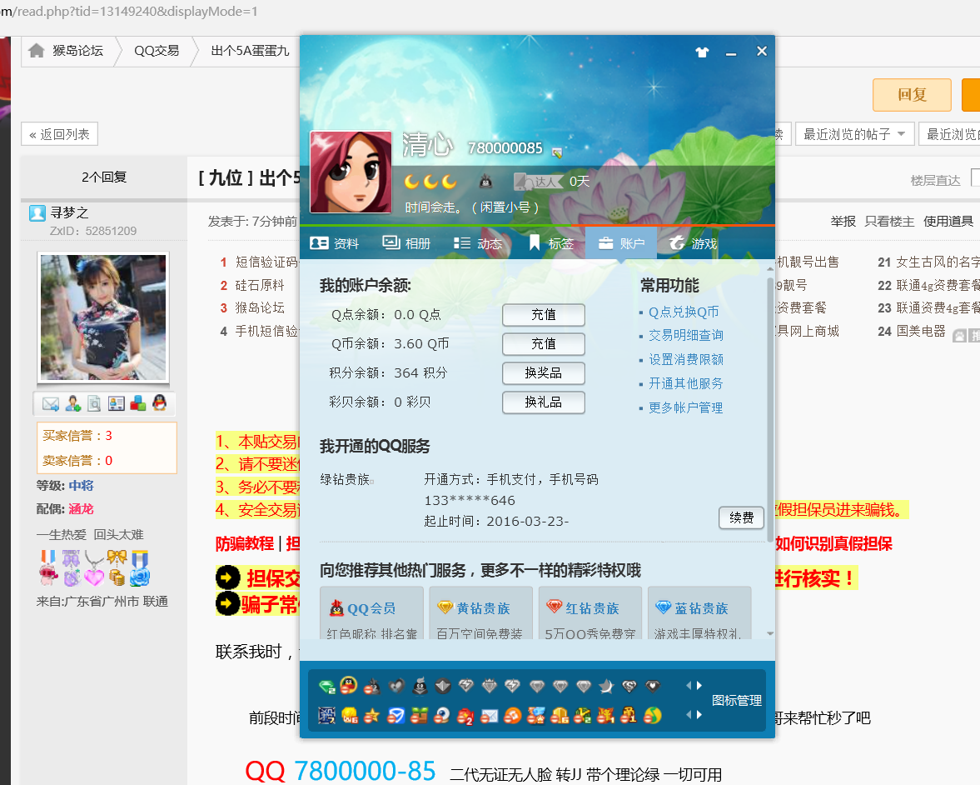Open the 红钻贵族 service card

(x=590, y=613)
